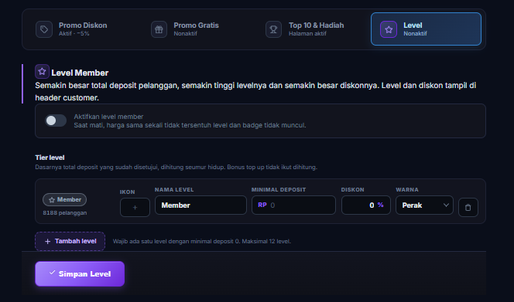514x302 pixels.
Task: Click the trophy icon for Top 10 & Hadiah
Action: [x=274, y=29]
